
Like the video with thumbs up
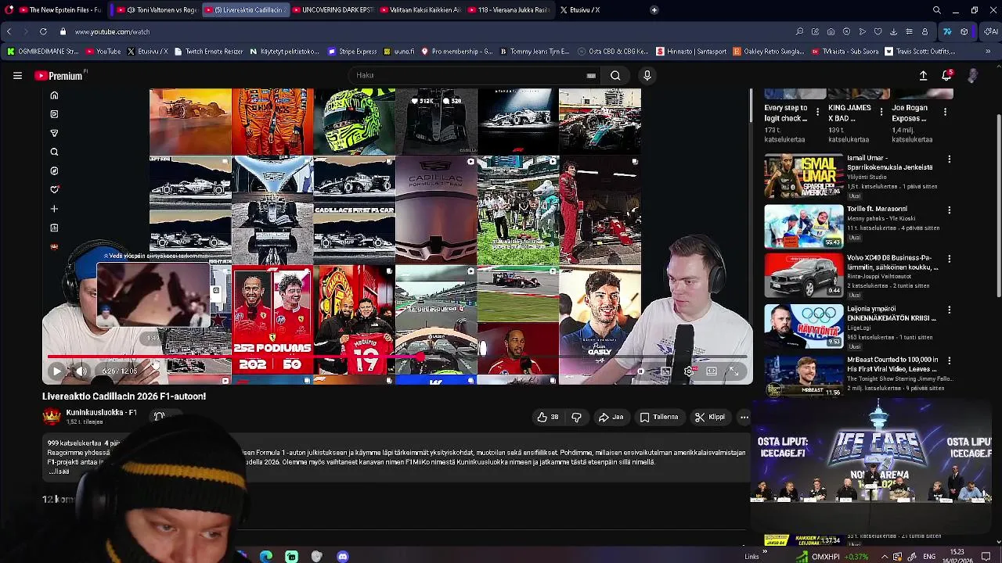click(547, 418)
